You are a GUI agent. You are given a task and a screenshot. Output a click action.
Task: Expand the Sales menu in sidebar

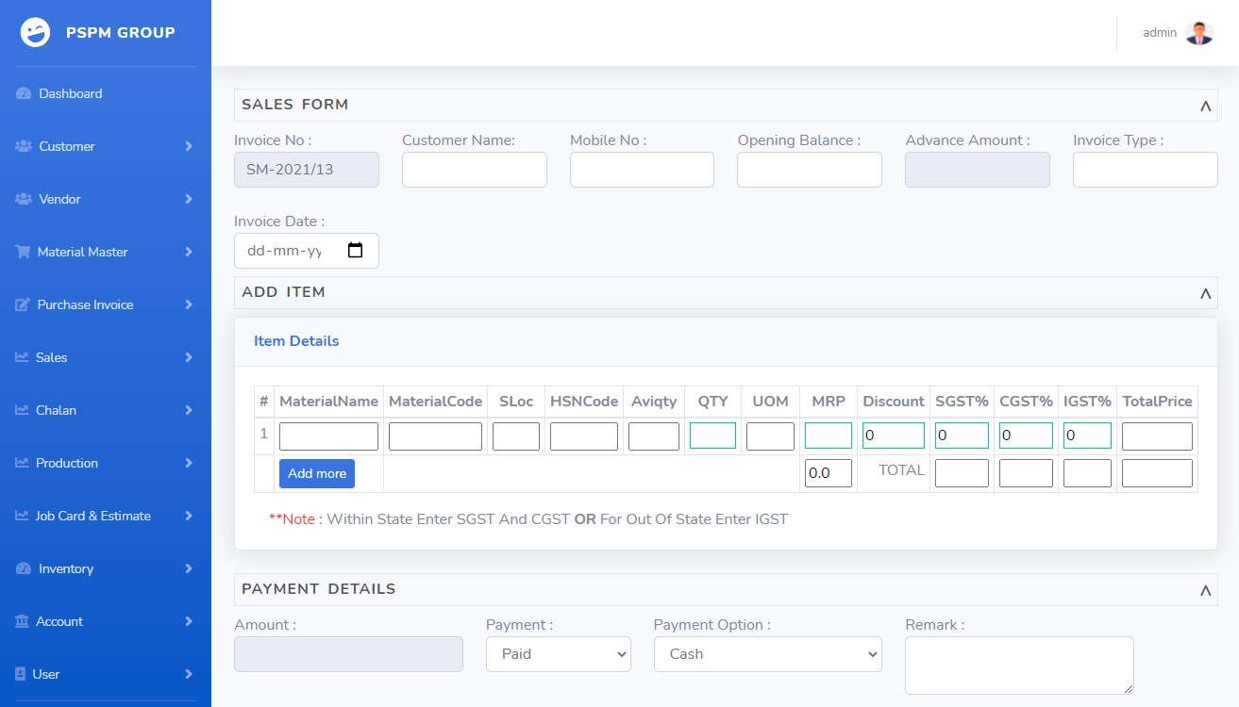104,357
